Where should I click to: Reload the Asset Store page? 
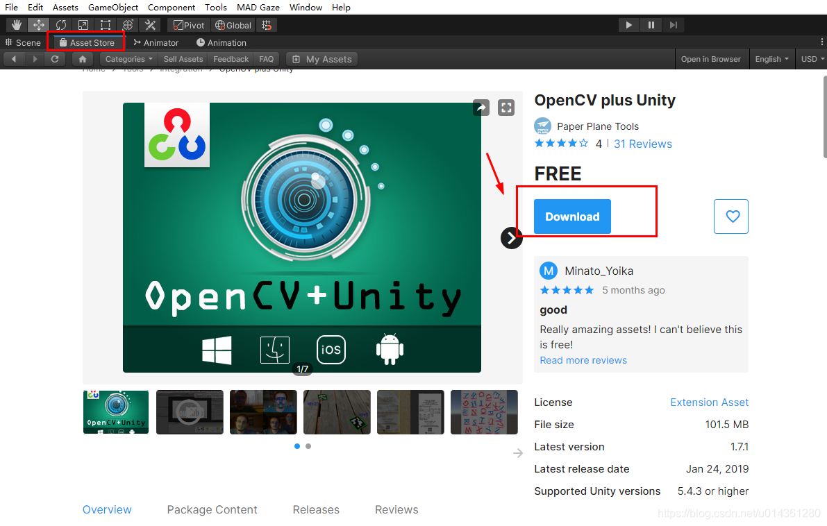pyautogui.click(x=55, y=59)
